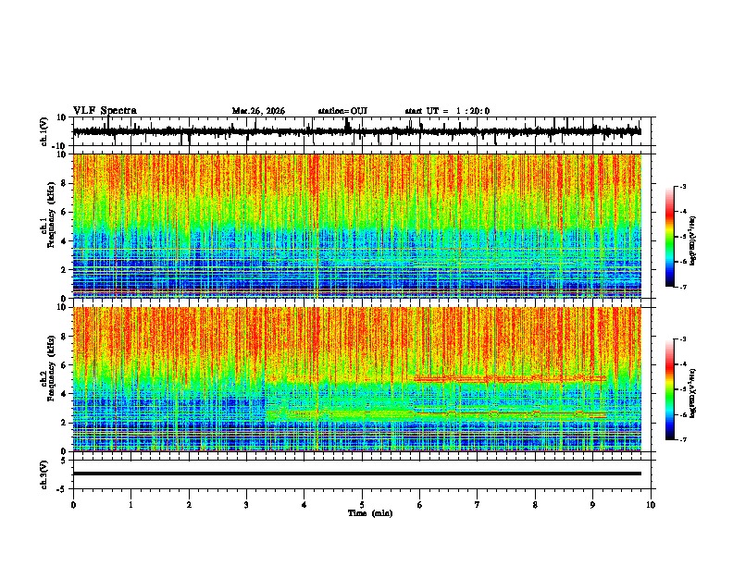The width and height of the screenshot is (733, 566).
Task: Click time axis tick label "8"
Action: pyautogui.click(x=535, y=505)
